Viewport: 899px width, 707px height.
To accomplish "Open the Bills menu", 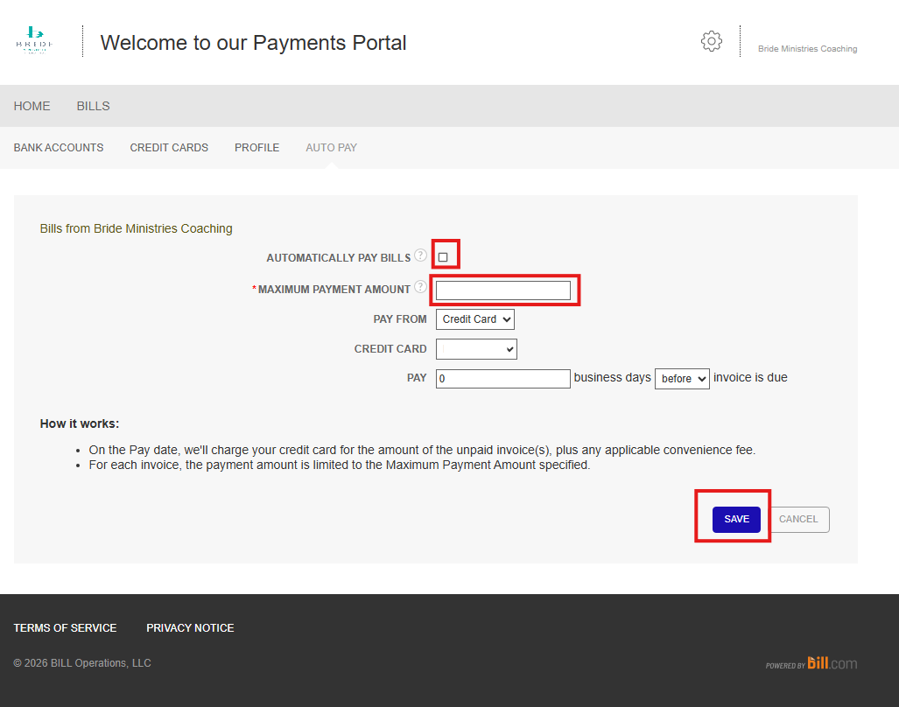I will [94, 106].
